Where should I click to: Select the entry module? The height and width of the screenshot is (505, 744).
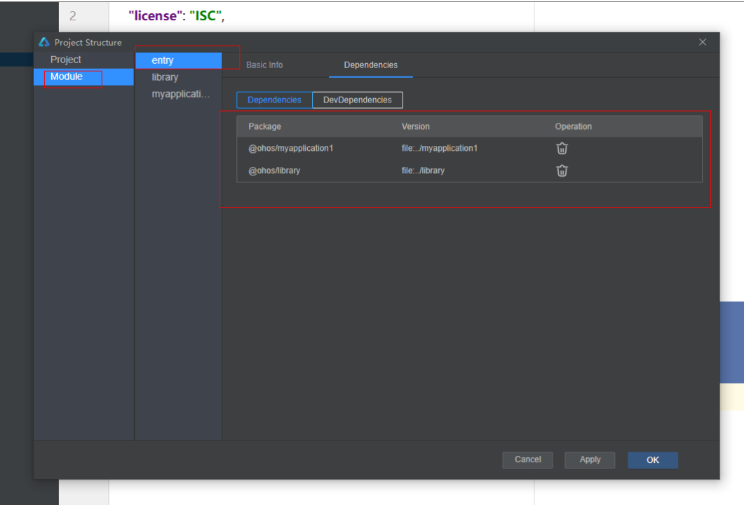[162, 60]
